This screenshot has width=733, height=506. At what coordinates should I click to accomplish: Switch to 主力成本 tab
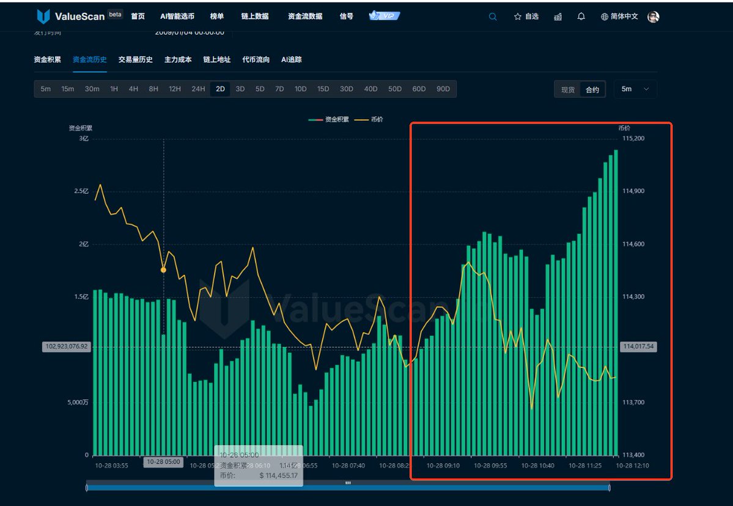(178, 60)
